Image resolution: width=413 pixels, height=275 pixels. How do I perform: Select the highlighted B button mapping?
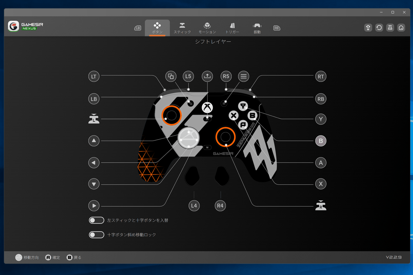click(321, 141)
